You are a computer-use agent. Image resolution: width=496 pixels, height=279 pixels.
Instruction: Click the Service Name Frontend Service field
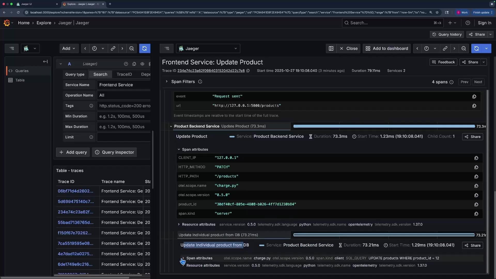123,85
